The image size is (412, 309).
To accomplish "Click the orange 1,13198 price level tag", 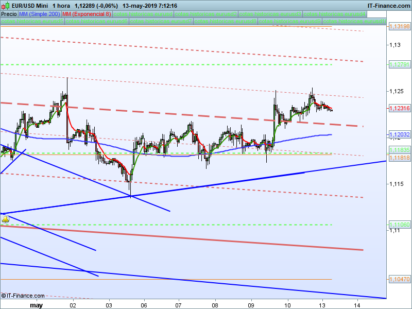I will 400,26.
